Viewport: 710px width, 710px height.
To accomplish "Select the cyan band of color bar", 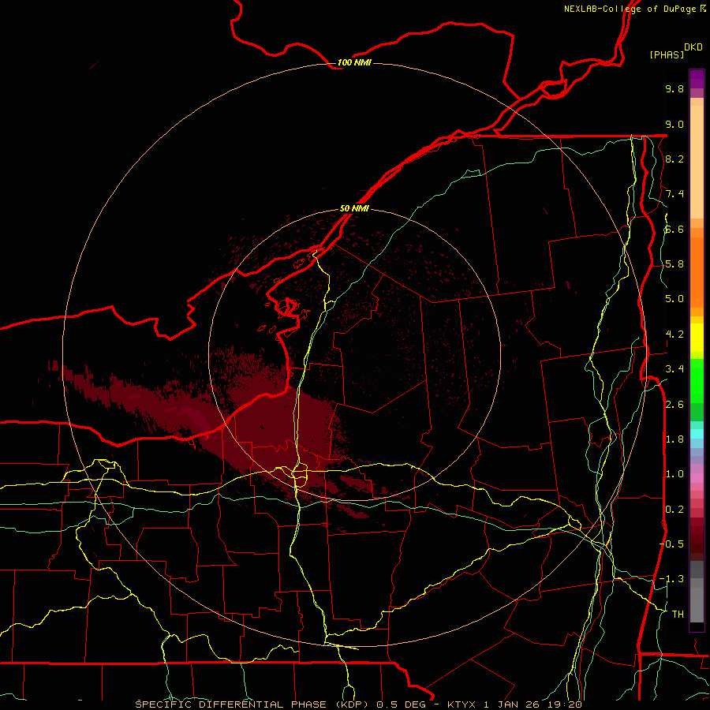I will [697, 434].
